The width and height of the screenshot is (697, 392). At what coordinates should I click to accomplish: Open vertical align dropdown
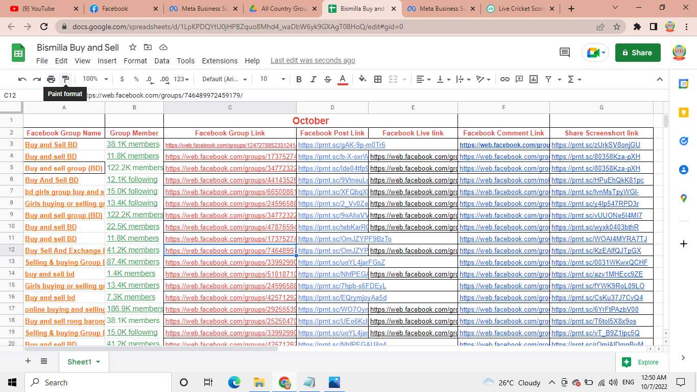click(443, 79)
